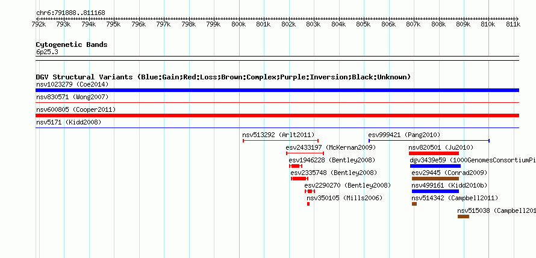Click the nsv1023279 (Coe2014) blue gain bar

point(277,90)
